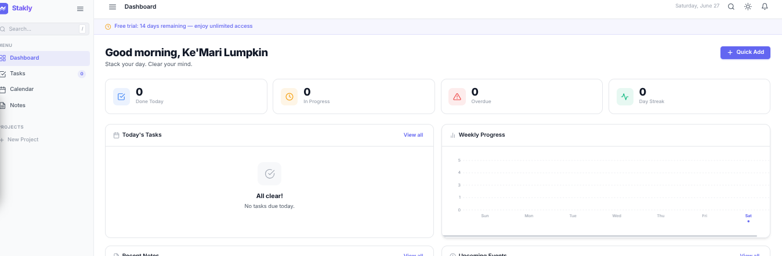Open notifications bell icon
Screen dimensions: 782x256
coord(765,7)
